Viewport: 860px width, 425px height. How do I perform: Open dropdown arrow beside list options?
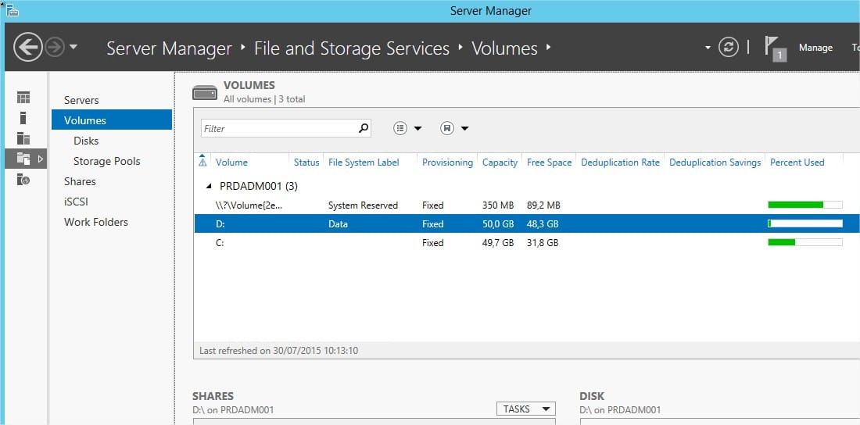417,128
